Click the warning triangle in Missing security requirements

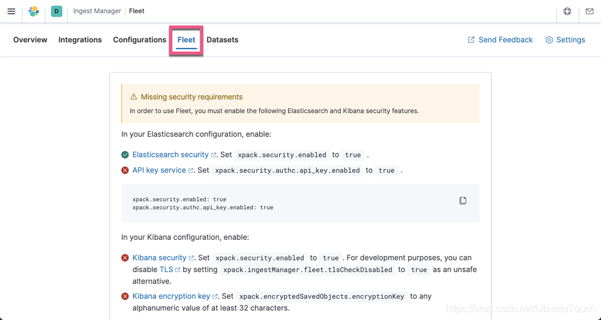pos(134,96)
